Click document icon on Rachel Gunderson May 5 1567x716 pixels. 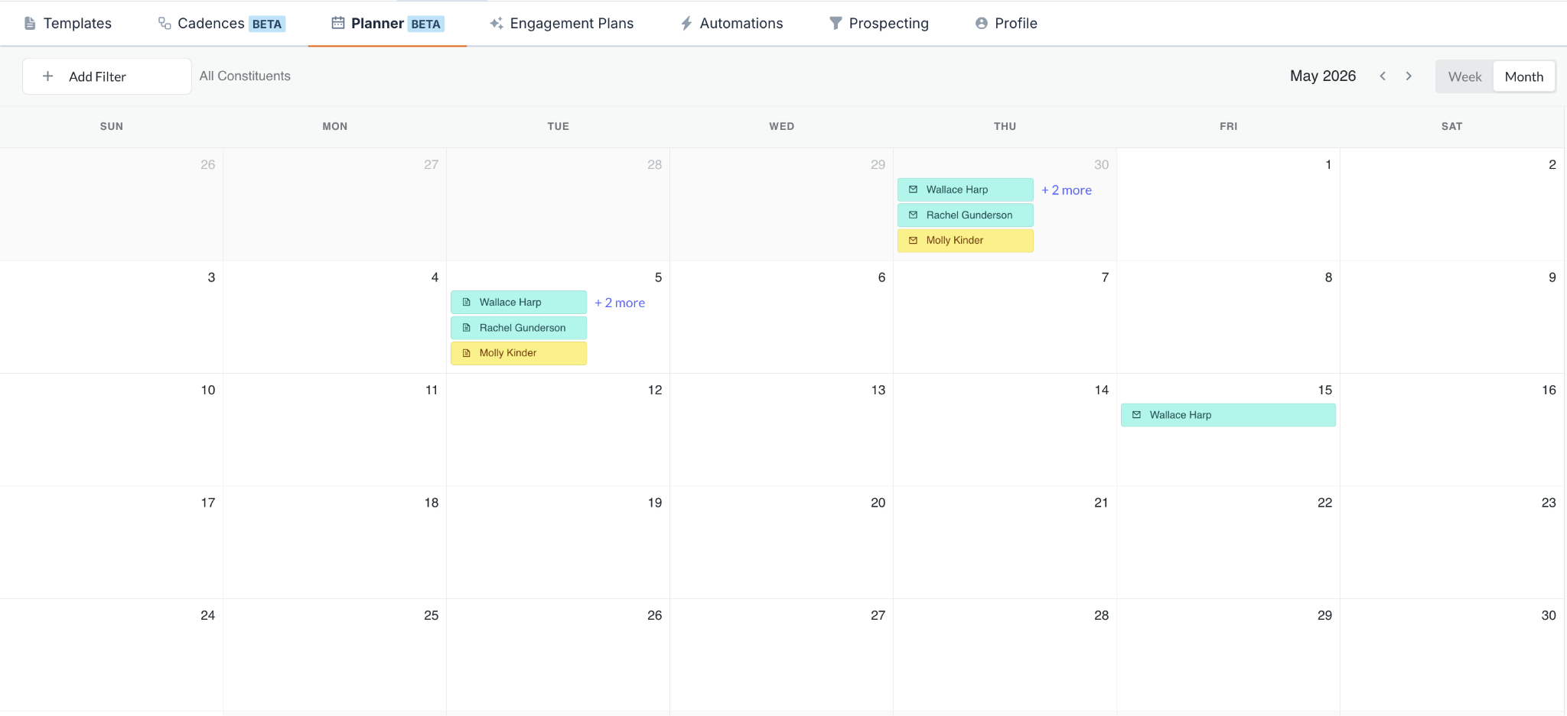[x=466, y=328]
